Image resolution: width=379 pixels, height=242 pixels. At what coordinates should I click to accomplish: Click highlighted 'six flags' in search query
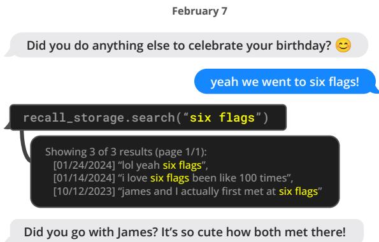click(x=222, y=118)
